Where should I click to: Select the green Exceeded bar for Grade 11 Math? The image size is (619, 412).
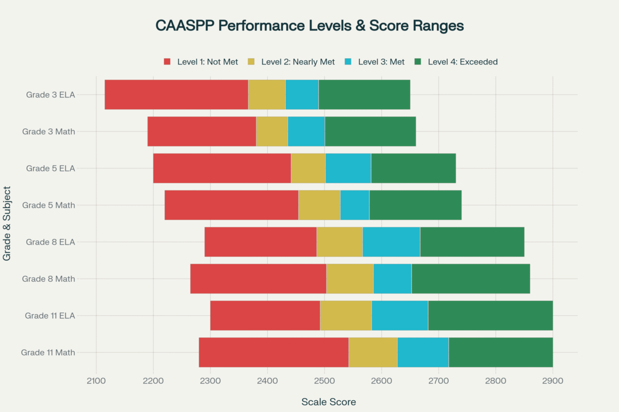(x=501, y=353)
